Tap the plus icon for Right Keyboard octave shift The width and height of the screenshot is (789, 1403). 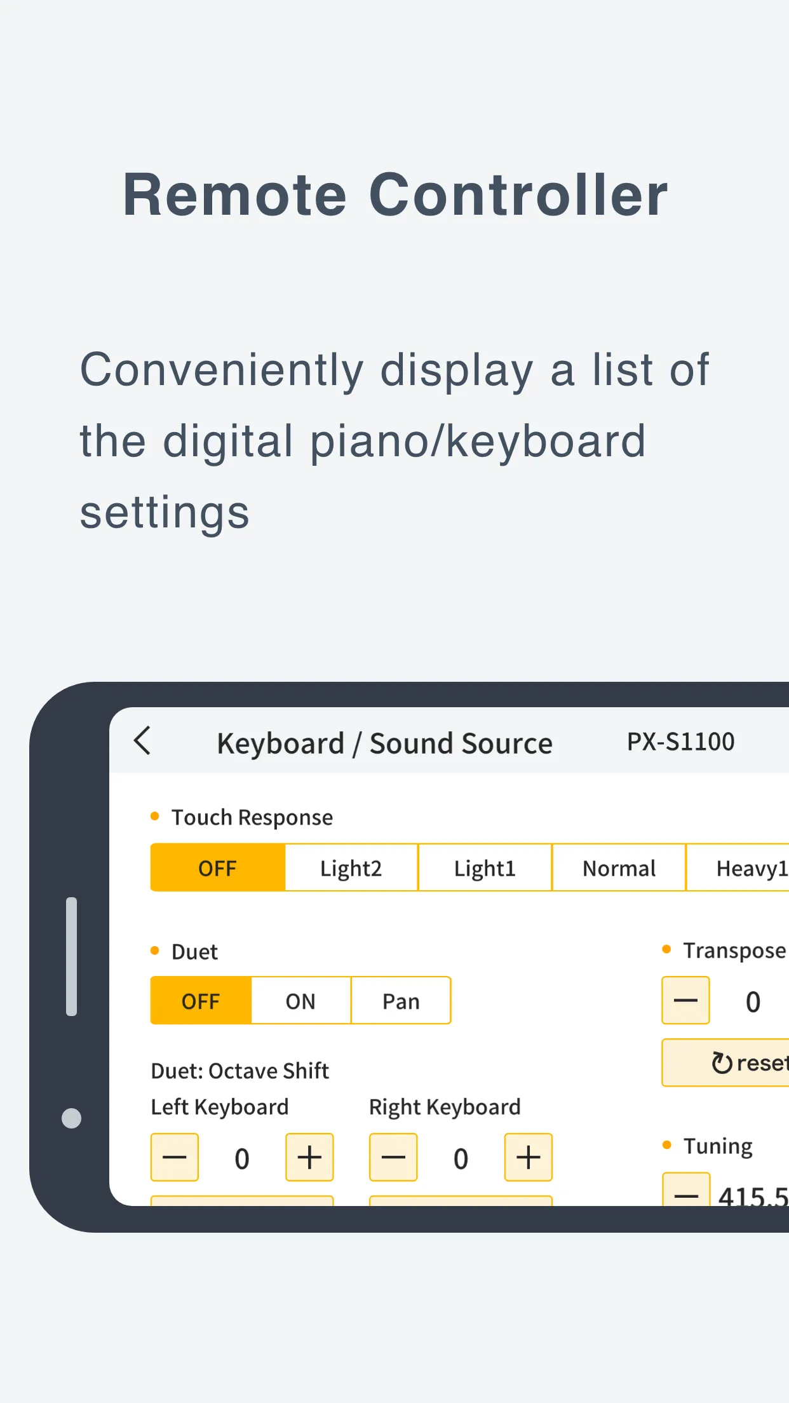click(x=528, y=1158)
